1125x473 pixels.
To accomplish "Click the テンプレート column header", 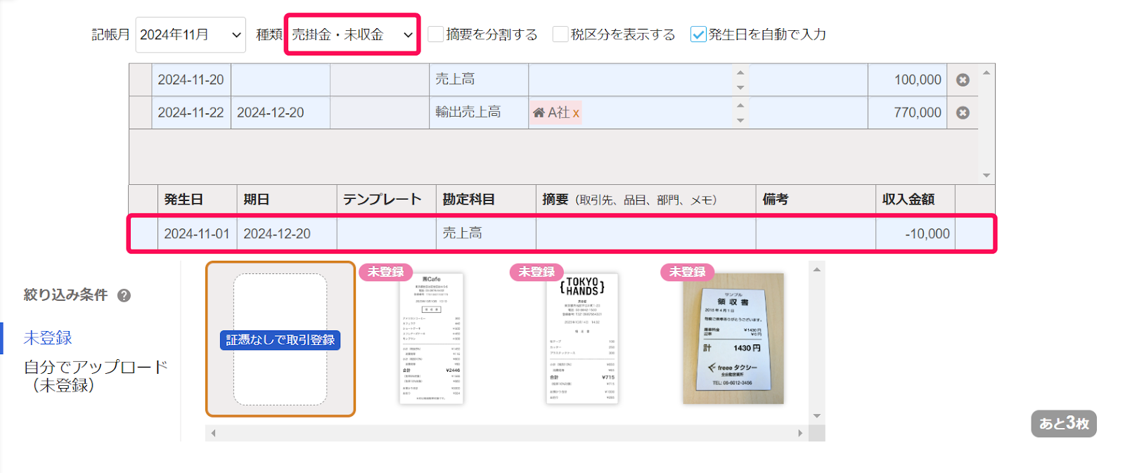I will pyautogui.click(x=387, y=200).
